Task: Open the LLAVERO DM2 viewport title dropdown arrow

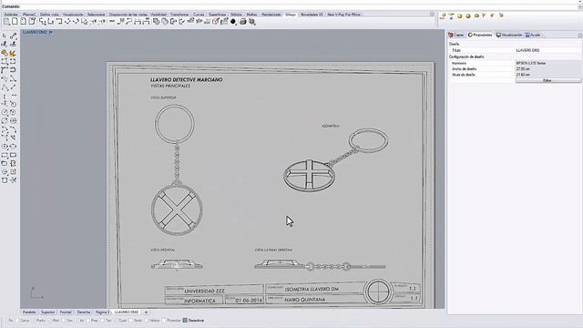Action: [51, 33]
